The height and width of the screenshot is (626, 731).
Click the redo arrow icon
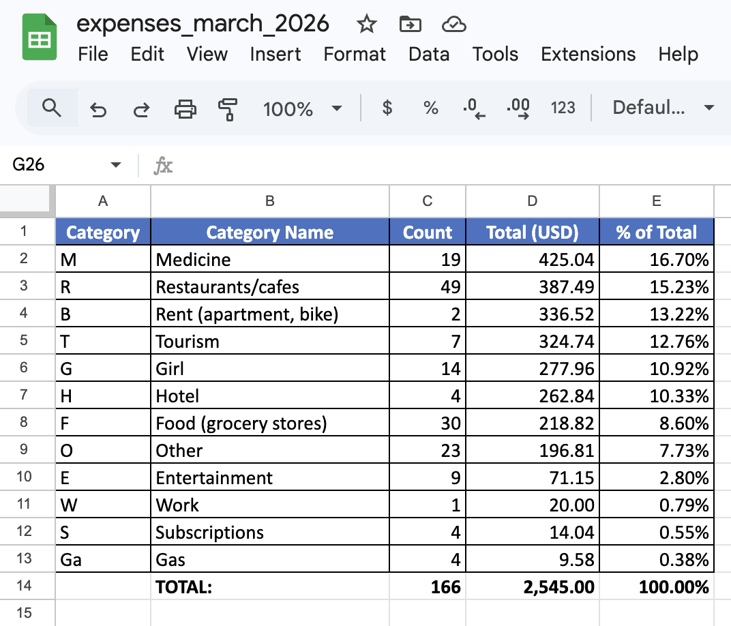(141, 109)
